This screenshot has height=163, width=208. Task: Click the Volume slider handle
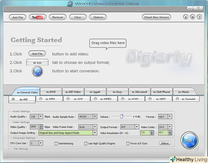point(122,116)
